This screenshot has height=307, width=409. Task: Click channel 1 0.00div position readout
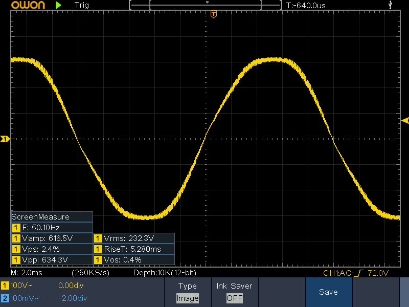pyautogui.click(x=71, y=286)
